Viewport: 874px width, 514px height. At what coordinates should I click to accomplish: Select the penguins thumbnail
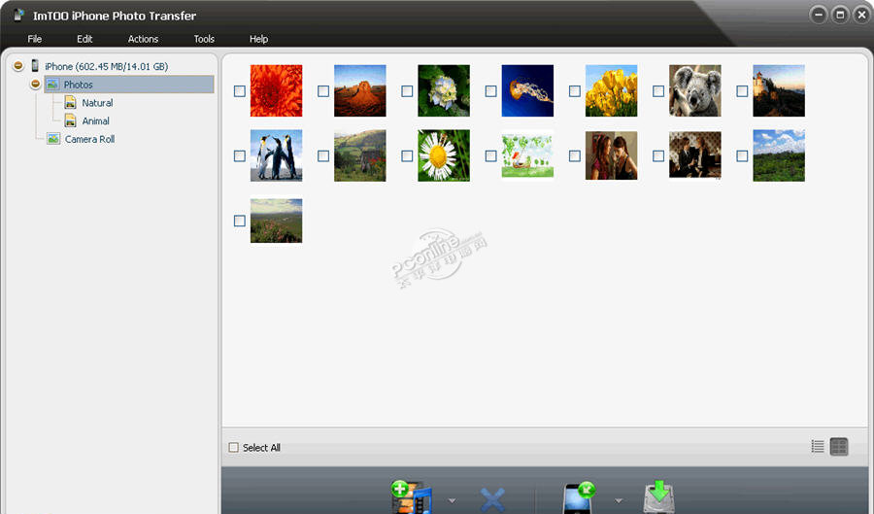coord(277,155)
